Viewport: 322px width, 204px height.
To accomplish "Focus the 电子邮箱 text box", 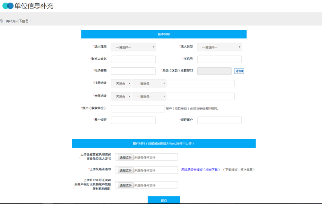I will coord(133,71).
